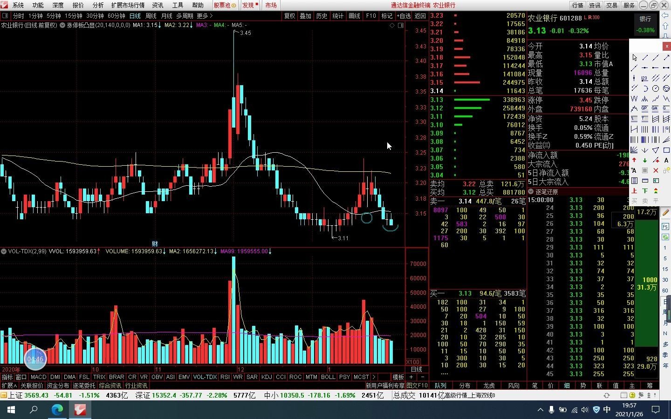Screen dimensions: 671x419
Task: Open 新用户福利专享 link
Action: click(x=385, y=385)
